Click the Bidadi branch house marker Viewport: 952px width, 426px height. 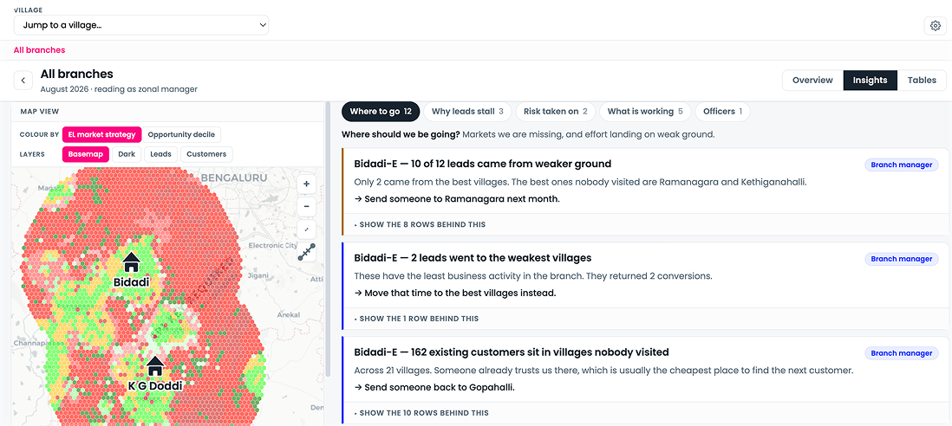(131, 262)
